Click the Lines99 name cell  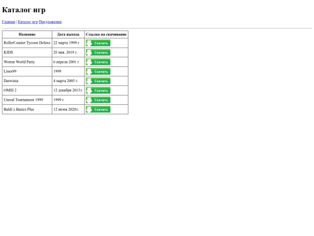pyautogui.click(x=27, y=72)
